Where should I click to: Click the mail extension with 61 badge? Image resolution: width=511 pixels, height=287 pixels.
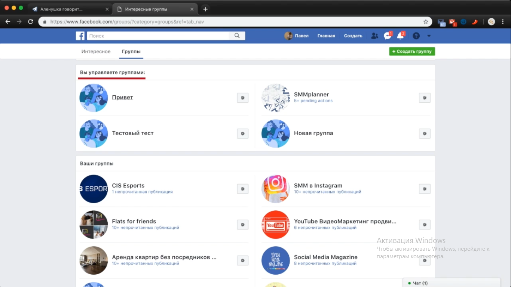point(441,22)
